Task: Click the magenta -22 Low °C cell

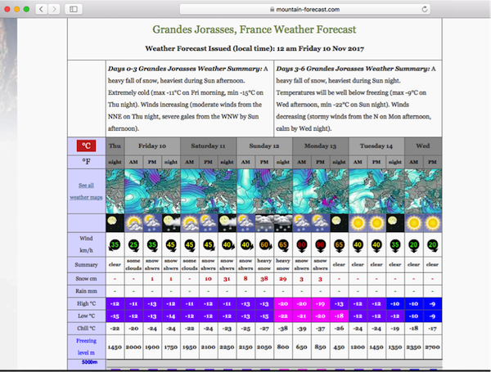Action: (x=283, y=316)
